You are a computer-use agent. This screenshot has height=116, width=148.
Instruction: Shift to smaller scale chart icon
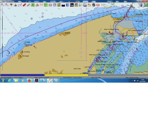coord(15,5)
